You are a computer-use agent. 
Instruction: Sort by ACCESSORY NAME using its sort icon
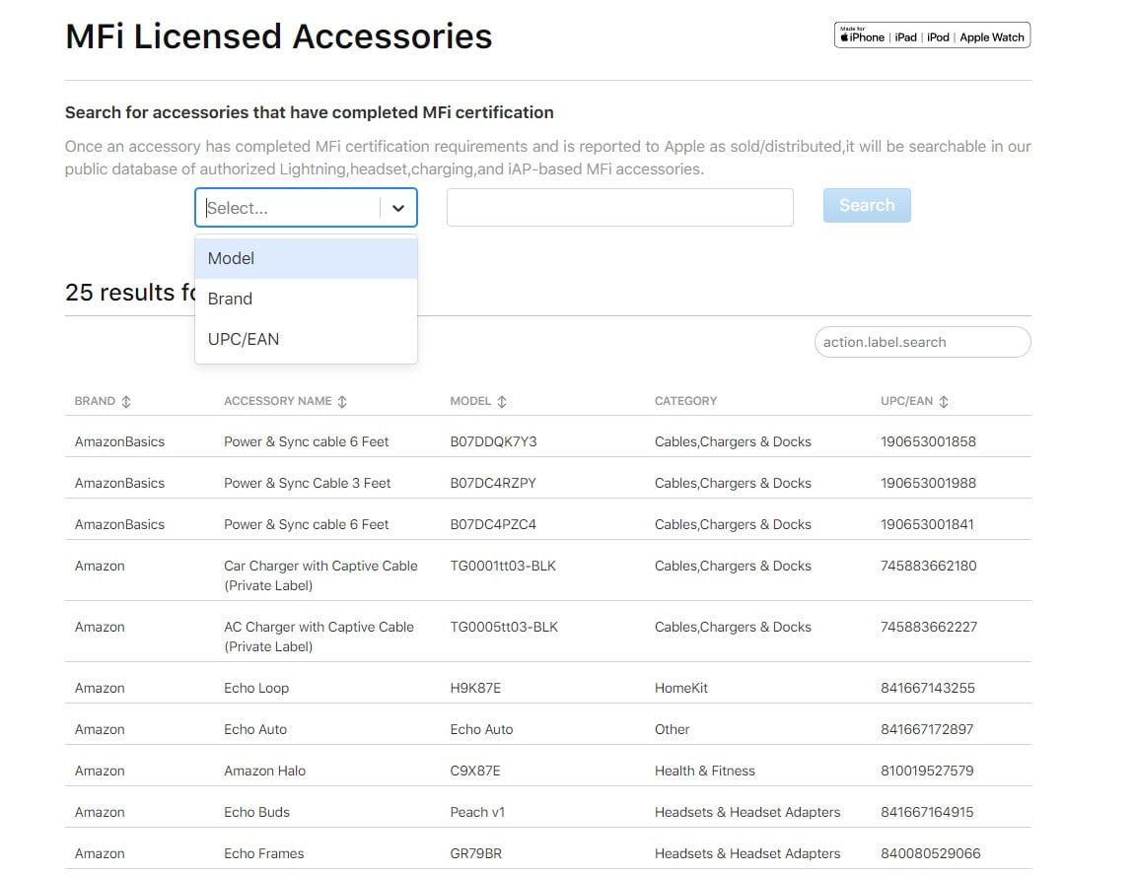(x=342, y=401)
